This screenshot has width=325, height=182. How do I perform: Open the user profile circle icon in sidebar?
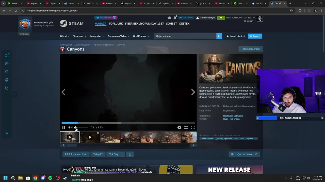[x=7, y=80]
